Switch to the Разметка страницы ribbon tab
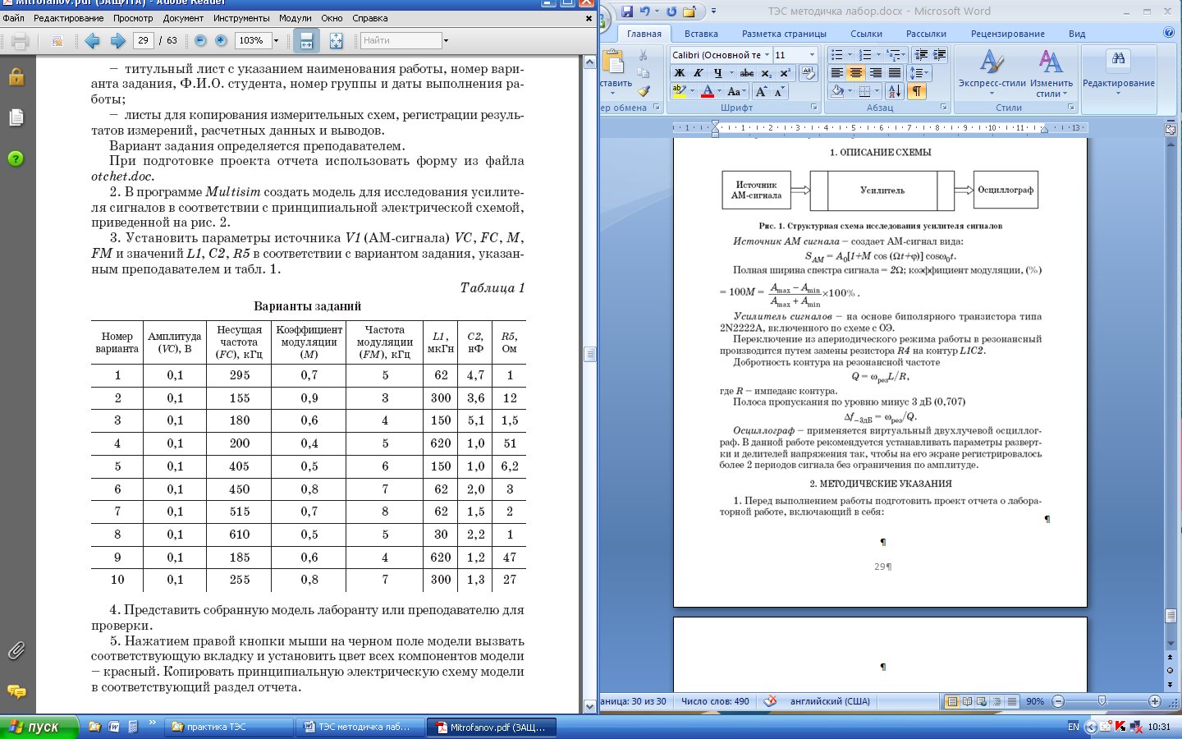The image size is (1182, 739). coord(784,34)
